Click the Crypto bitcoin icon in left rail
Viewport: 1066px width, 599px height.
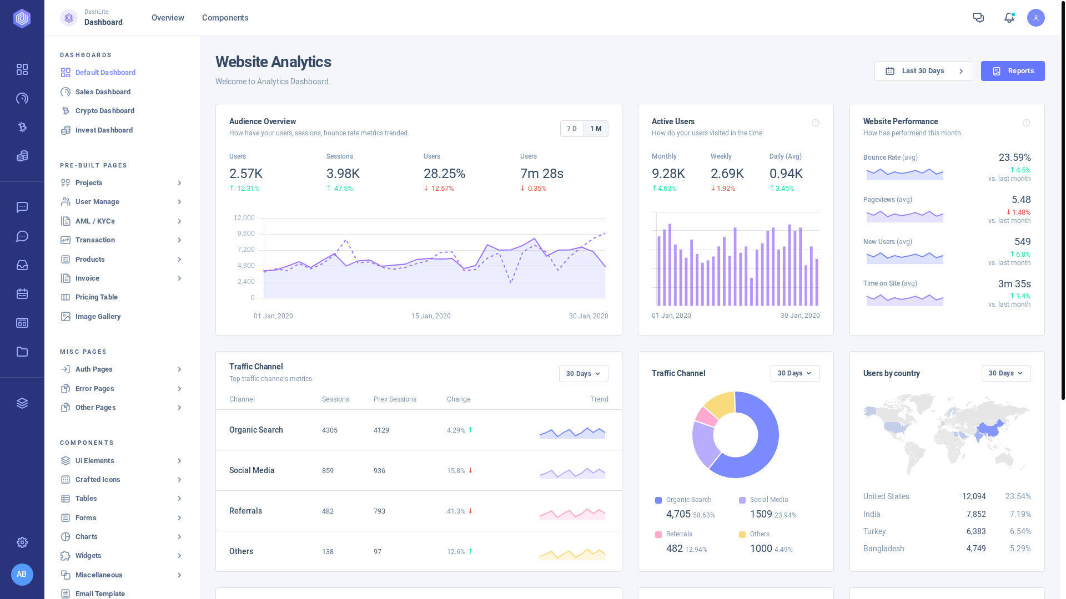point(22,127)
